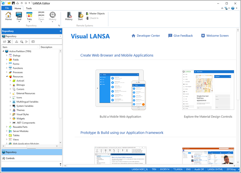The width and height of the screenshot is (241, 173).
Task: Open the Give Feedback link
Action: [183, 36]
